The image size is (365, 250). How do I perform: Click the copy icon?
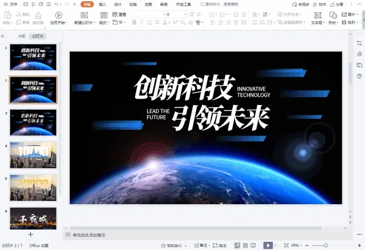(x=18, y=22)
